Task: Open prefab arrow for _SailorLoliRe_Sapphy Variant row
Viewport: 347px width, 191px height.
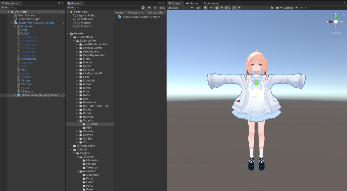Action: (64, 95)
